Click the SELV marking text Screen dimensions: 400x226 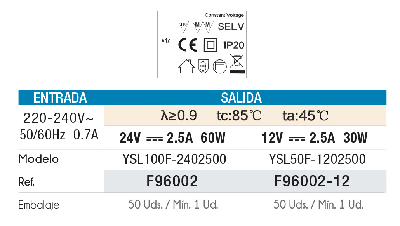231,26
